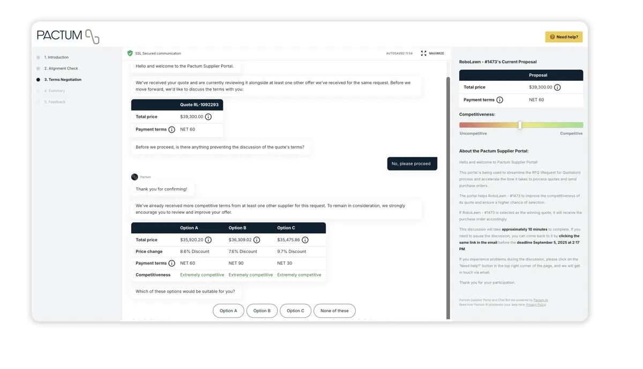Click the $39,300.00 value in Current Proposal
643x369 pixels.
coord(541,87)
